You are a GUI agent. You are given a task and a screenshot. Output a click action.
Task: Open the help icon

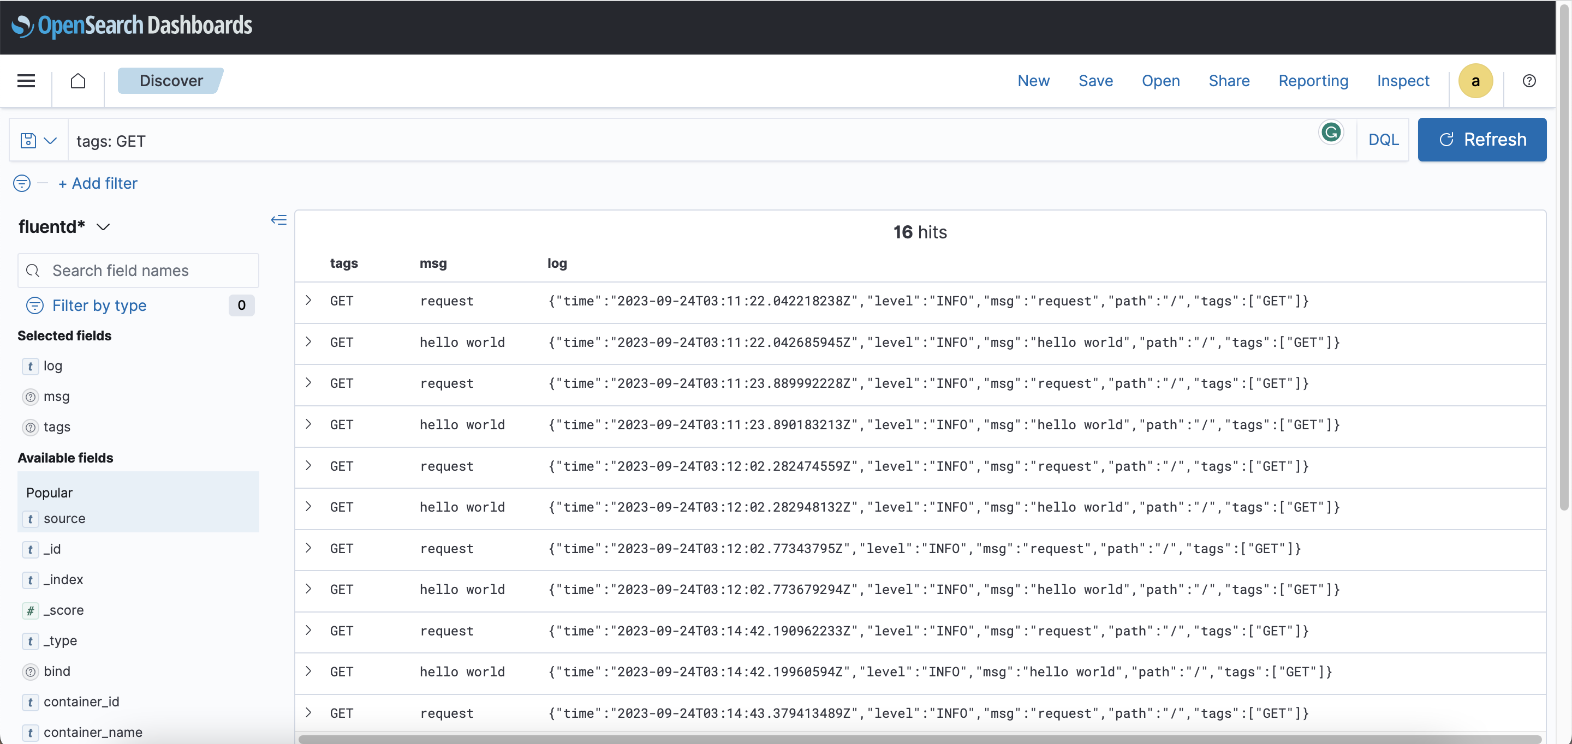1529,81
